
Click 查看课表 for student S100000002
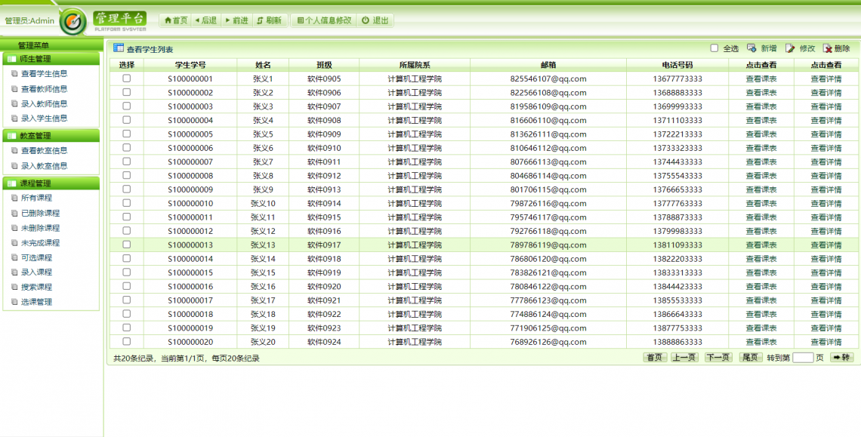click(761, 93)
